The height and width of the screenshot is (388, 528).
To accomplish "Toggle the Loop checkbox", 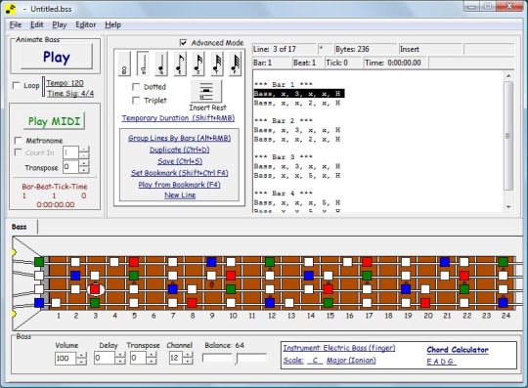I will coord(17,85).
